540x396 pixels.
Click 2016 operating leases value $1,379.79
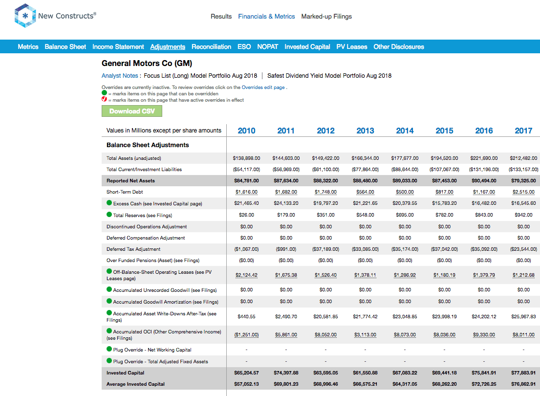pos(484,275)
